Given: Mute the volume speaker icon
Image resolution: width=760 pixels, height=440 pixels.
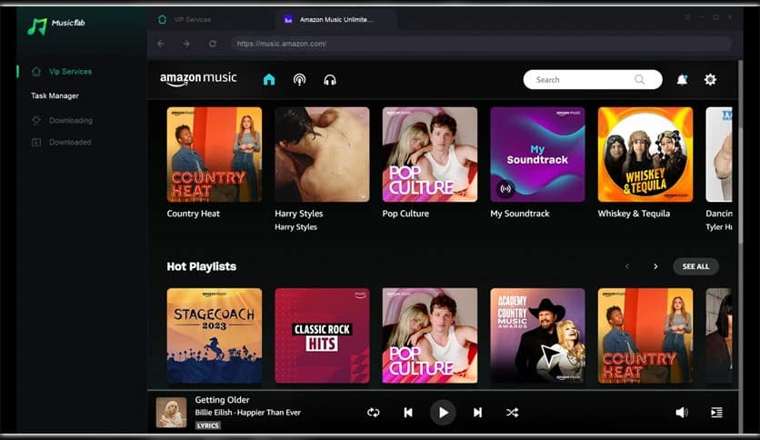Looking at the screenshot, I should click(x=682, y=413).
